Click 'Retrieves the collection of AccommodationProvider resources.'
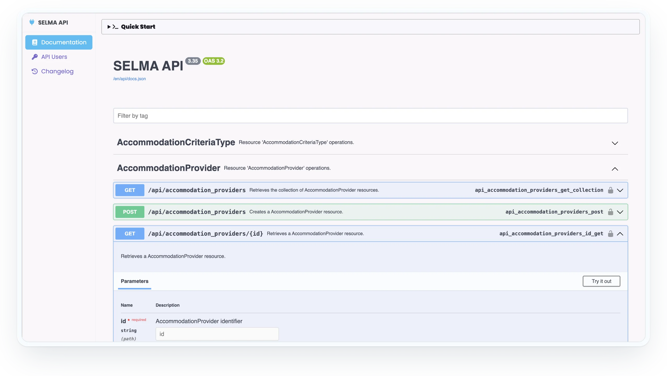The height and width of the screenshot is (376, 667). click(314, 190)
